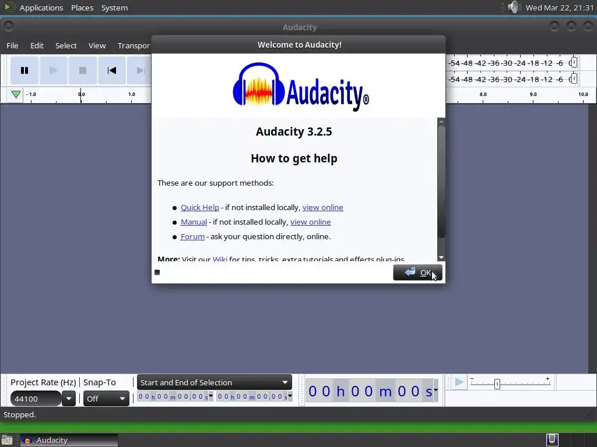Click the Project Rate field showing 44100
The image size is (597, 447).
click(36, 399)
